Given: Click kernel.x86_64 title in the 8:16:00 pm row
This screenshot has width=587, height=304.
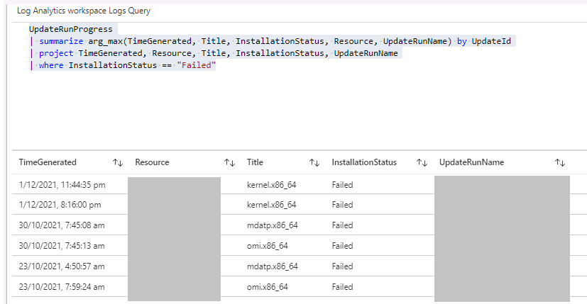Looking at the screenshot, I should (x=271, y=205).
